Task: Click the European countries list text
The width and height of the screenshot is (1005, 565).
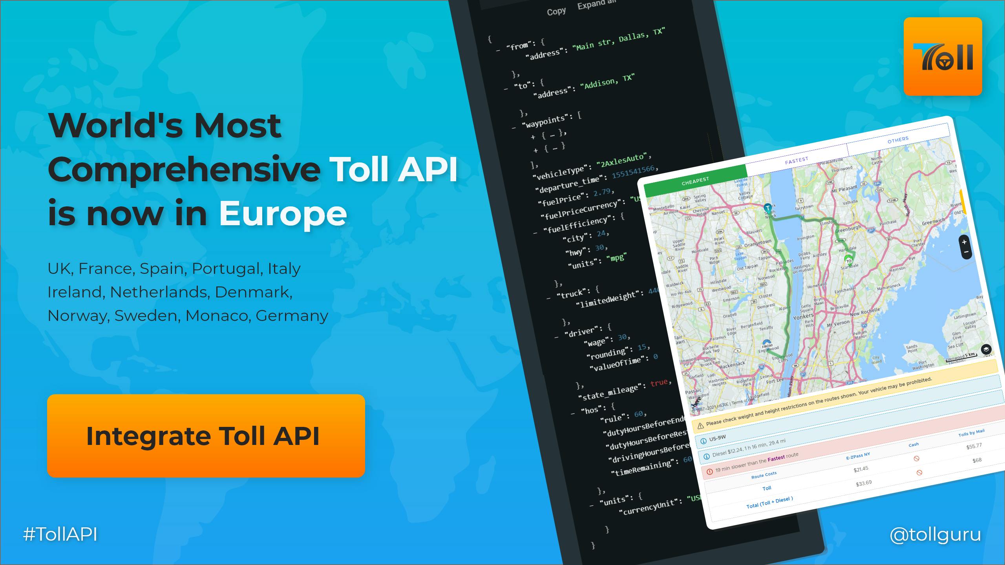Action: click(x=188, y=292)
